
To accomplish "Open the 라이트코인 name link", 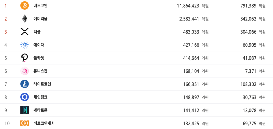I will tap(42, 84).
